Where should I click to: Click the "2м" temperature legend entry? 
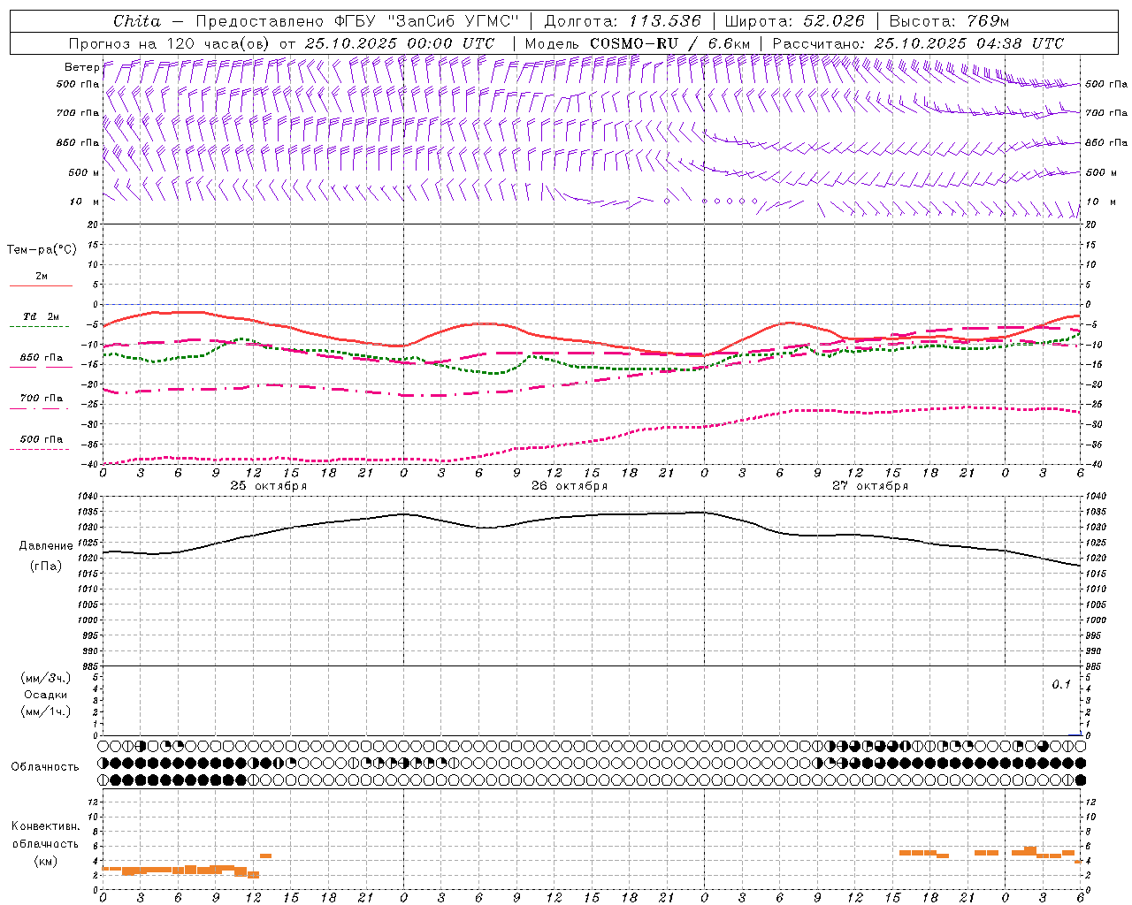point(42,277)
